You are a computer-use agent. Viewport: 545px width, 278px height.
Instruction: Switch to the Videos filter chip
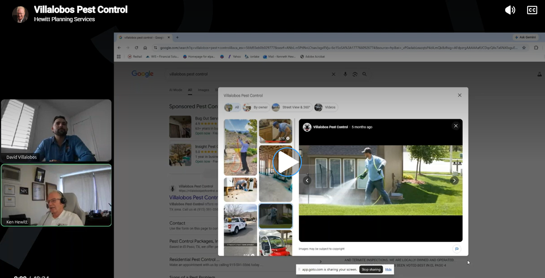(326, 107)
